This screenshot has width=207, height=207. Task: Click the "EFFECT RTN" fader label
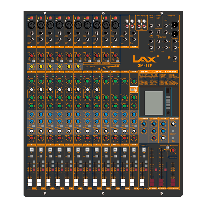coord(144,189)
